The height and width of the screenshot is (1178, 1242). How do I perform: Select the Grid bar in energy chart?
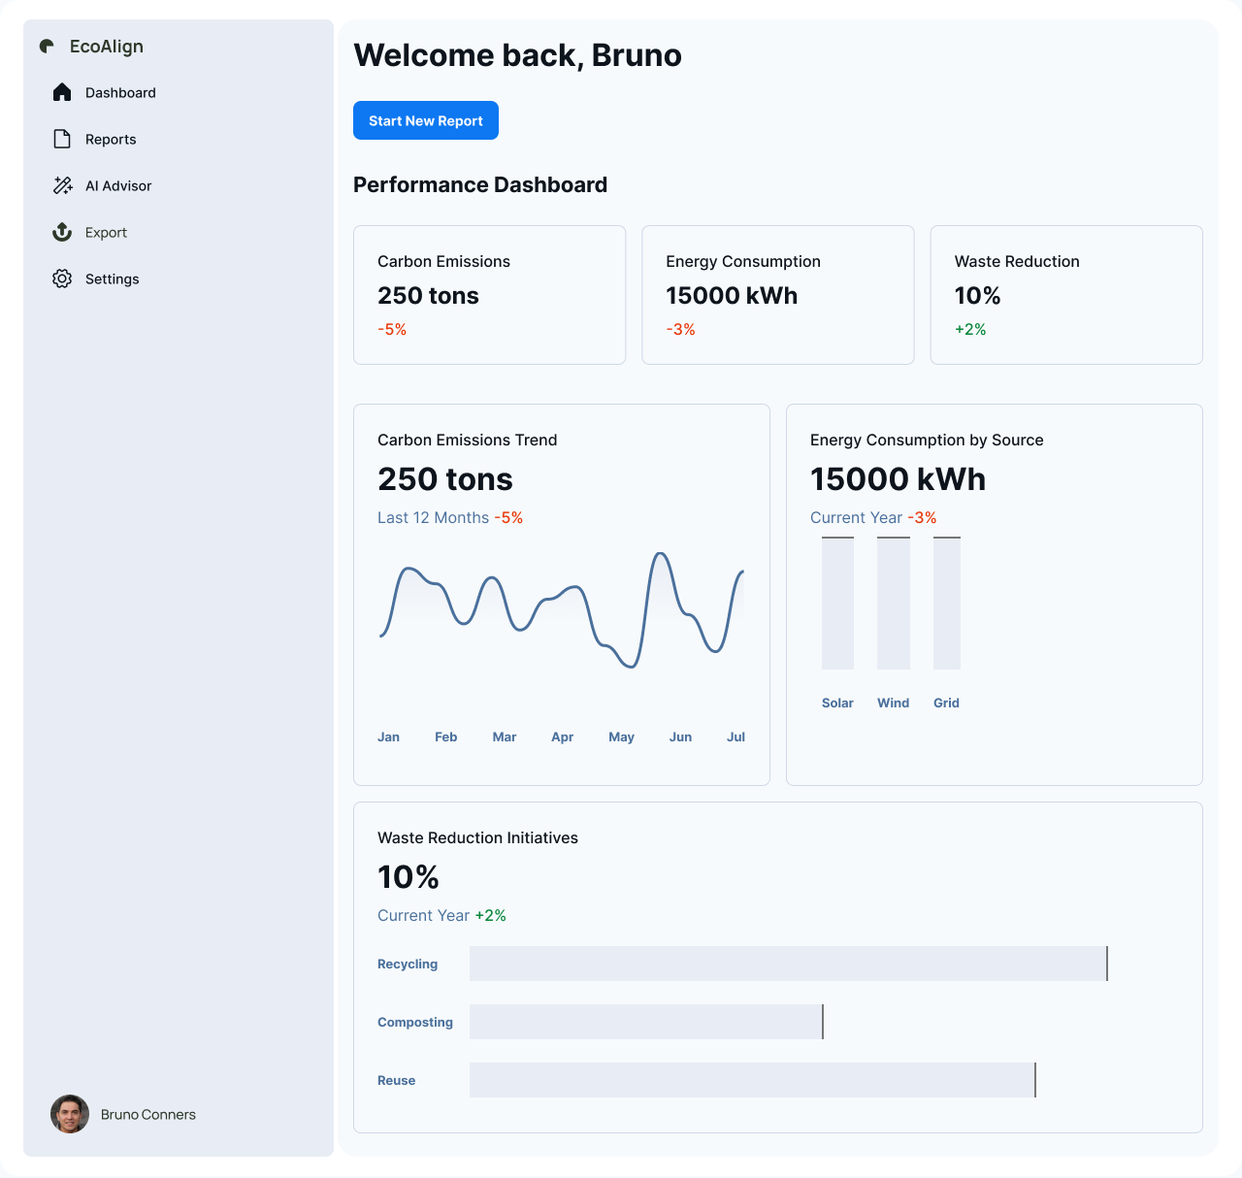tap(946, 603)
